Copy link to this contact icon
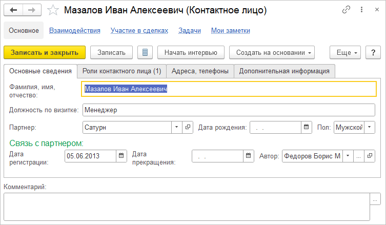386x225 pixels. click(x=347, y=10)
